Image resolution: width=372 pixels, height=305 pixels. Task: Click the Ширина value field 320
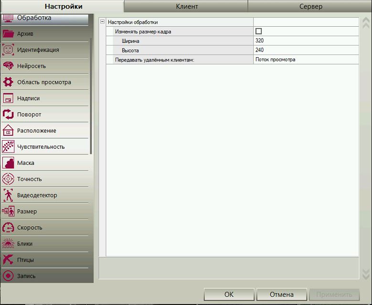tap(306, 41)
